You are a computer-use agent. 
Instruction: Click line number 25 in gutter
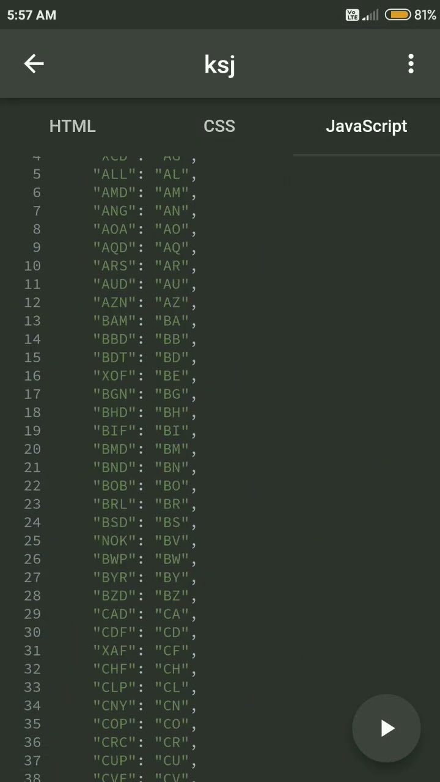[32, 541]
